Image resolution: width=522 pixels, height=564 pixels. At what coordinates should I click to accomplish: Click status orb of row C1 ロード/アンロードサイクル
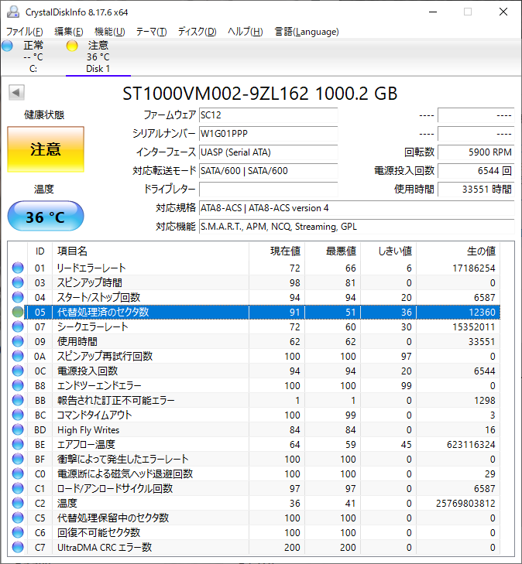point(18,488)
